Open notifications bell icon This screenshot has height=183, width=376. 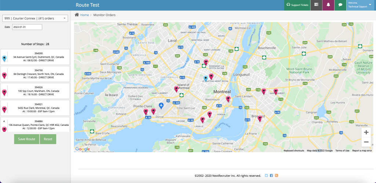pyautogui.click(x=328, y=5)
